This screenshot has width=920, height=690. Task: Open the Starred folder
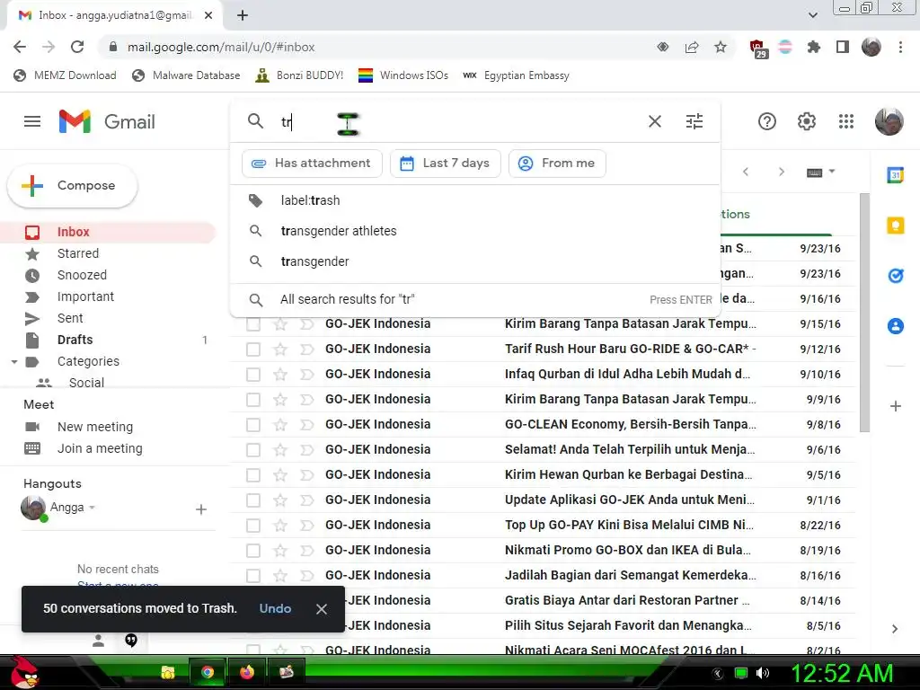[109, 253]
